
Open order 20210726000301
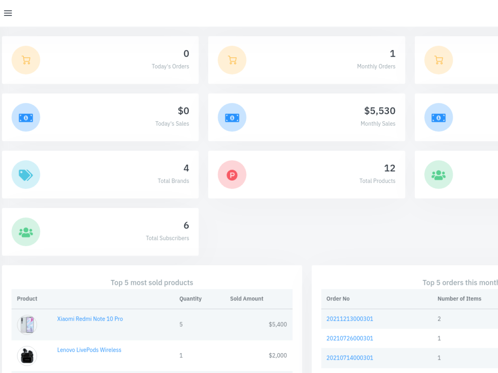[x=350, y=338]
